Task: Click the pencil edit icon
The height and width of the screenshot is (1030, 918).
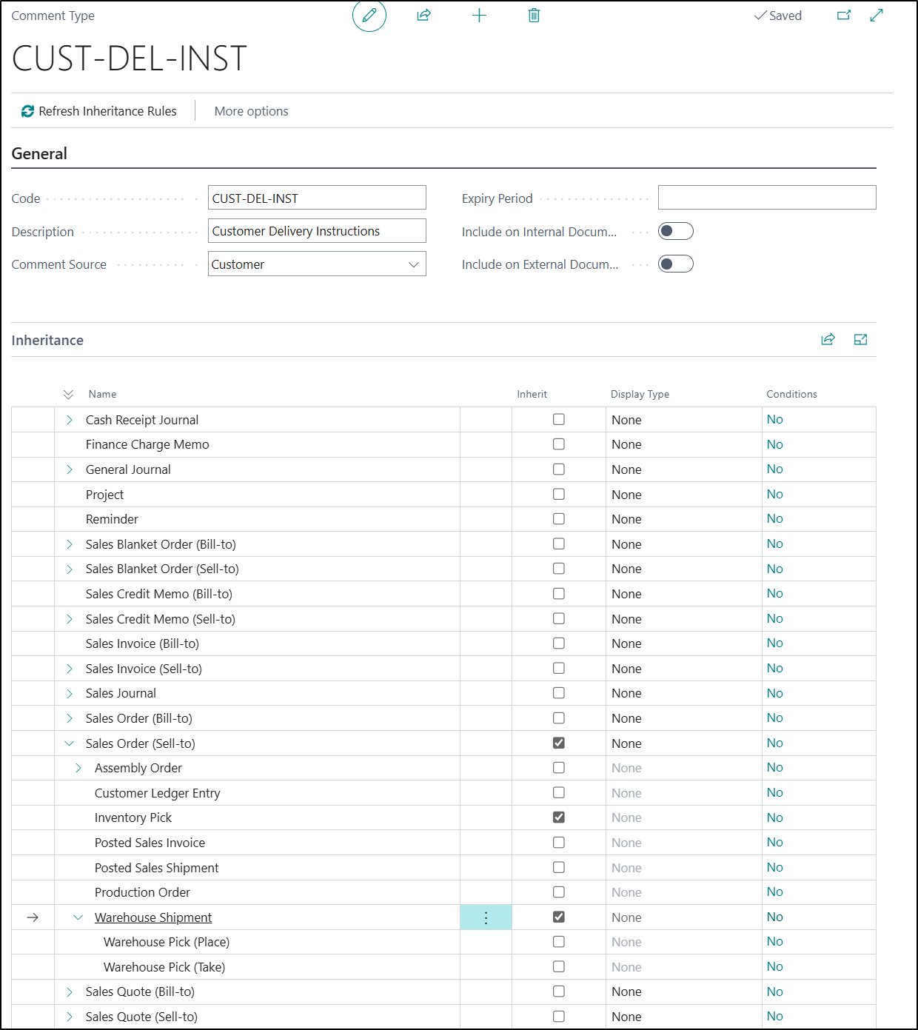Action: [369, 16]
